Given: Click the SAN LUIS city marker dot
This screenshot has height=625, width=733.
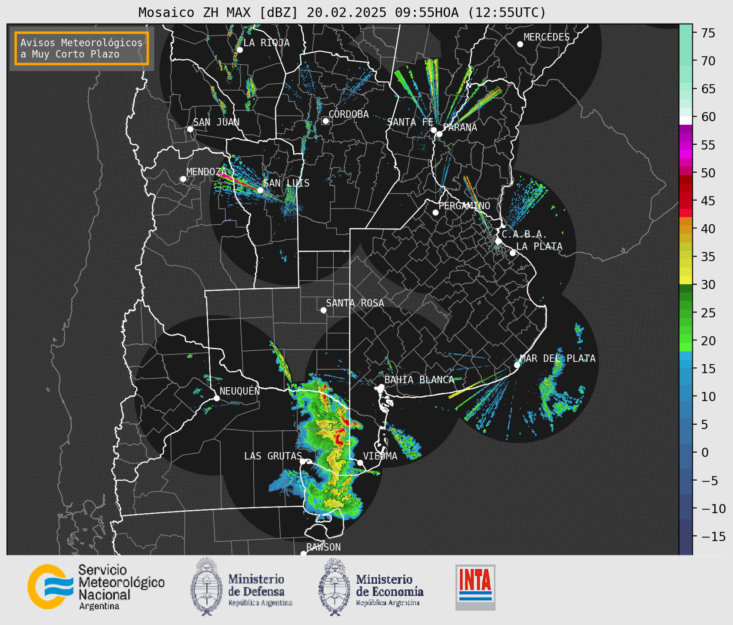Looking at the screenshot, I should [x=260, y=190].
